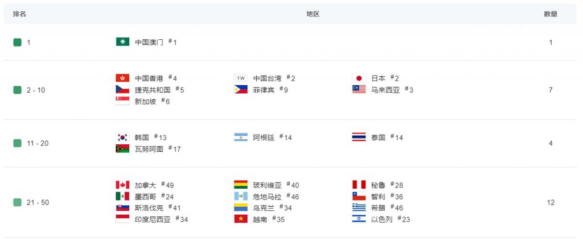Select the 11 - 20 rank row label
This screenshot has height=242, width=583.
(x=38, y=143)
